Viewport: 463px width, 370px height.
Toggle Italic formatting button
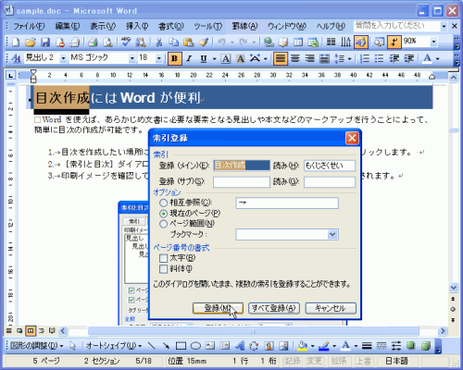point(189,58)
